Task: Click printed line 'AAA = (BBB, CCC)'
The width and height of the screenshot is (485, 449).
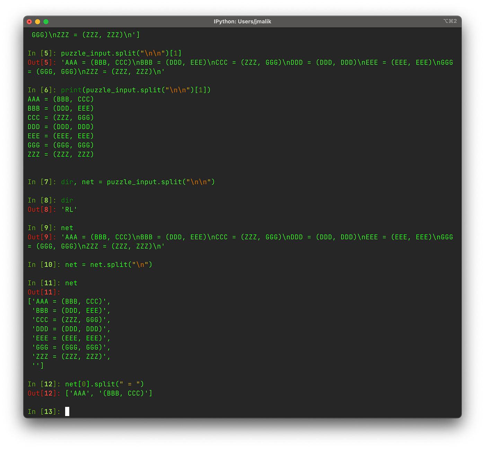Action: tap(61, 99)
